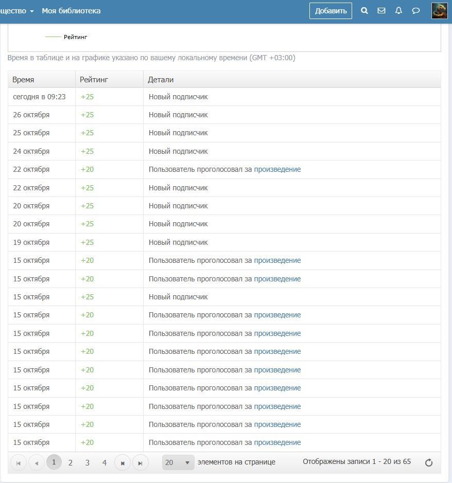Open the site search magnifier icon
Screen dimensions: 452x483
pyautogui.click(x=364, y=11)
